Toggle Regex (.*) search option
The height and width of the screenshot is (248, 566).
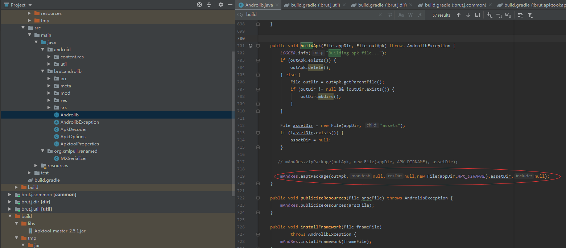click(x=420, y=15)
